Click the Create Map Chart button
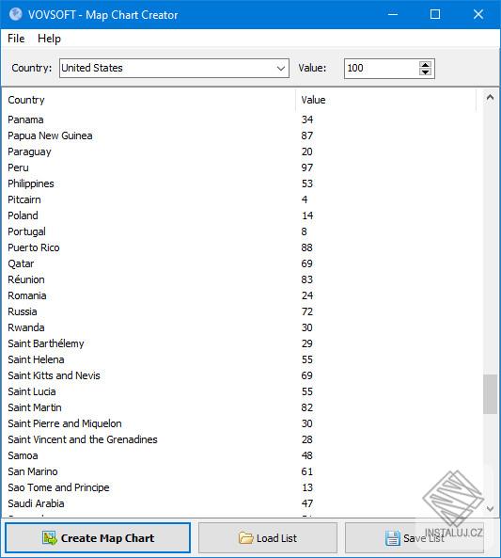 98,537
